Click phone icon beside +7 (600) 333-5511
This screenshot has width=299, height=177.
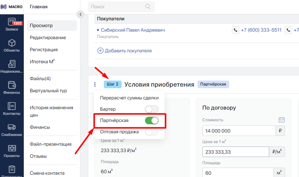tap(235, 30)
